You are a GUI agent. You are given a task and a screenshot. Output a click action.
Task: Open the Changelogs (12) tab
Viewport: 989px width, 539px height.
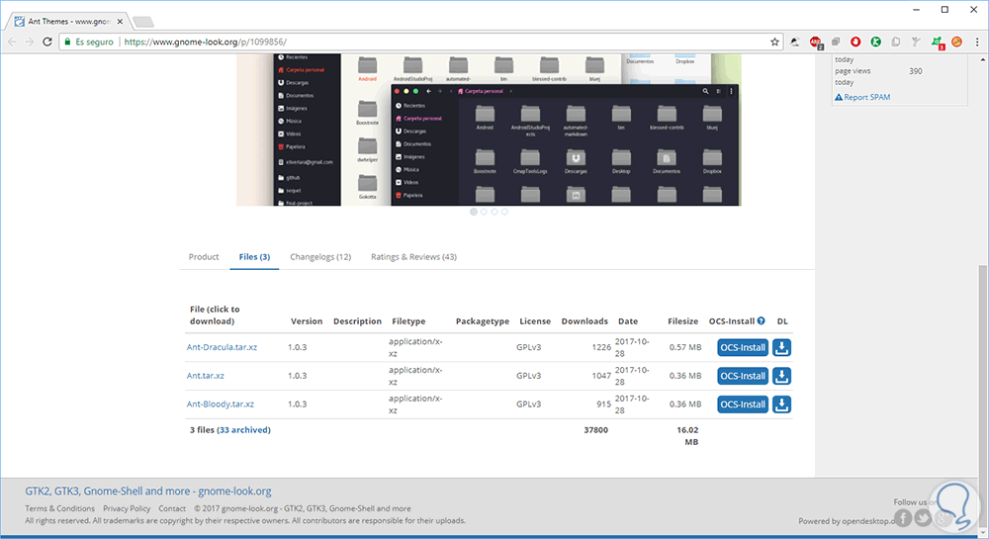click(x=320, y=256)
